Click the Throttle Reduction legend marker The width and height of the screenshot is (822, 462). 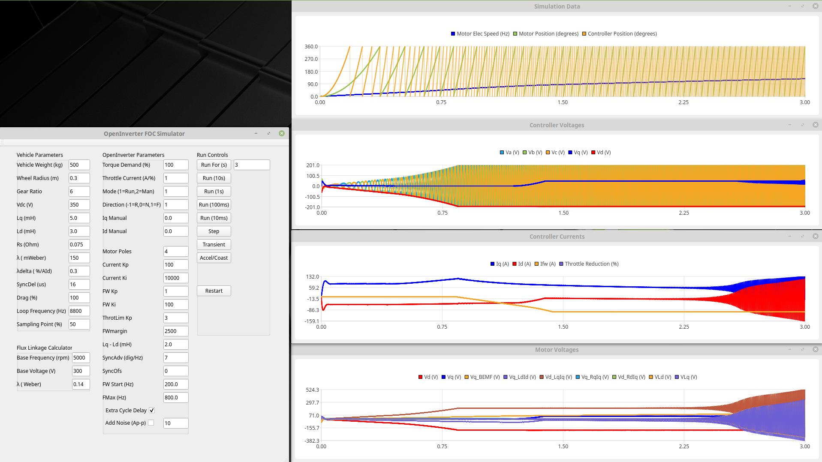[561, 264]
